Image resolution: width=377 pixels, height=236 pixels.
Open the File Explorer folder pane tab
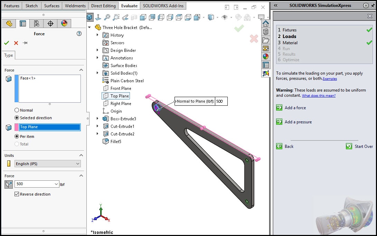266,40
